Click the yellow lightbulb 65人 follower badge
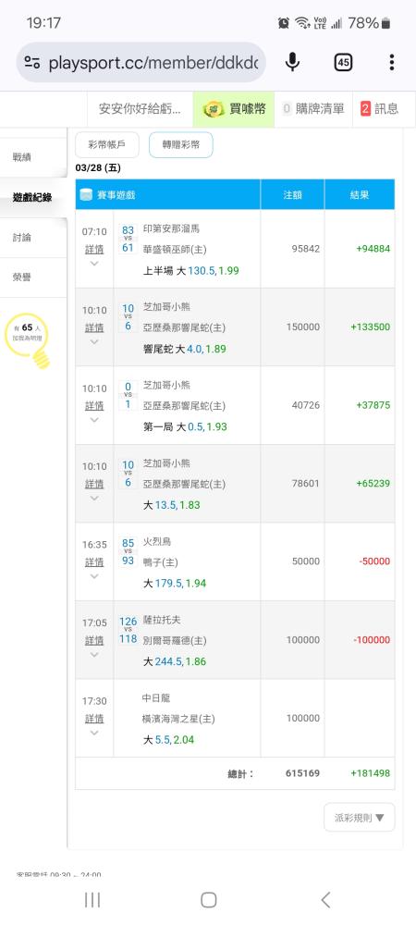This screenshot has height=925, width=416. pos(29,340)
